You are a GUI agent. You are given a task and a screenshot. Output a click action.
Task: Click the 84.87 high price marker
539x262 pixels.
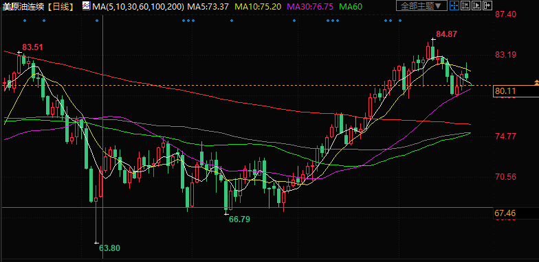(447, 34)
